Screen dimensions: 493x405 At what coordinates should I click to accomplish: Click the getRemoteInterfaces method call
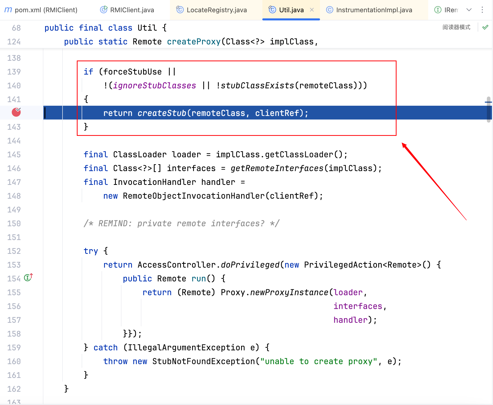277,168
